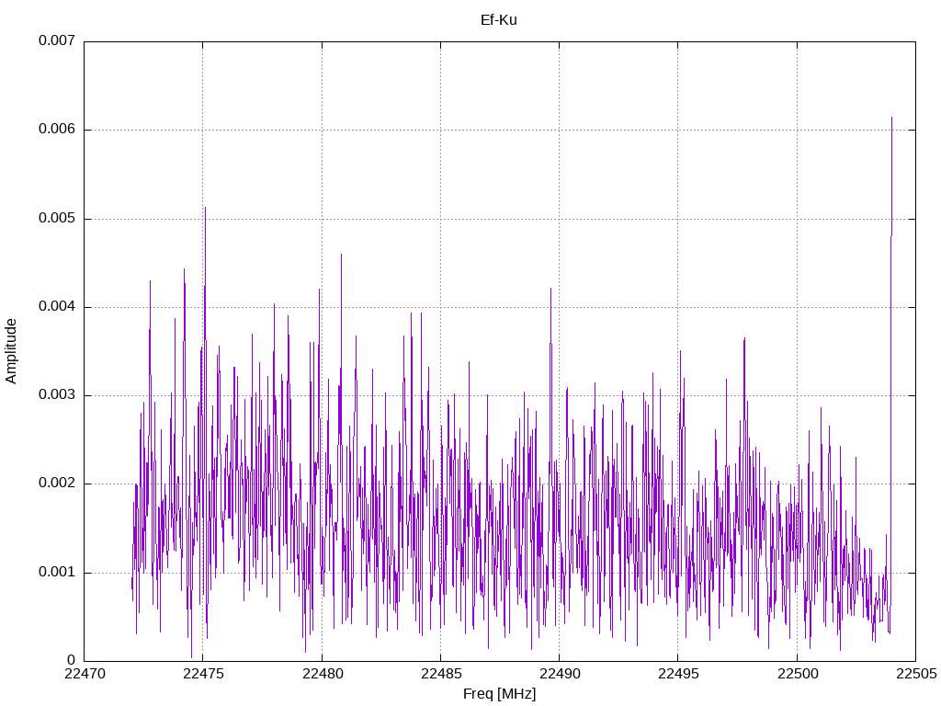Select the 0.003 y-axis tick label
The height and width of the screenshot is (706, 941).
(56, 395)
